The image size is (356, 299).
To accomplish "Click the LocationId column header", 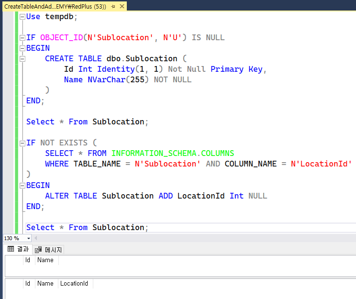I will [74, 284].
